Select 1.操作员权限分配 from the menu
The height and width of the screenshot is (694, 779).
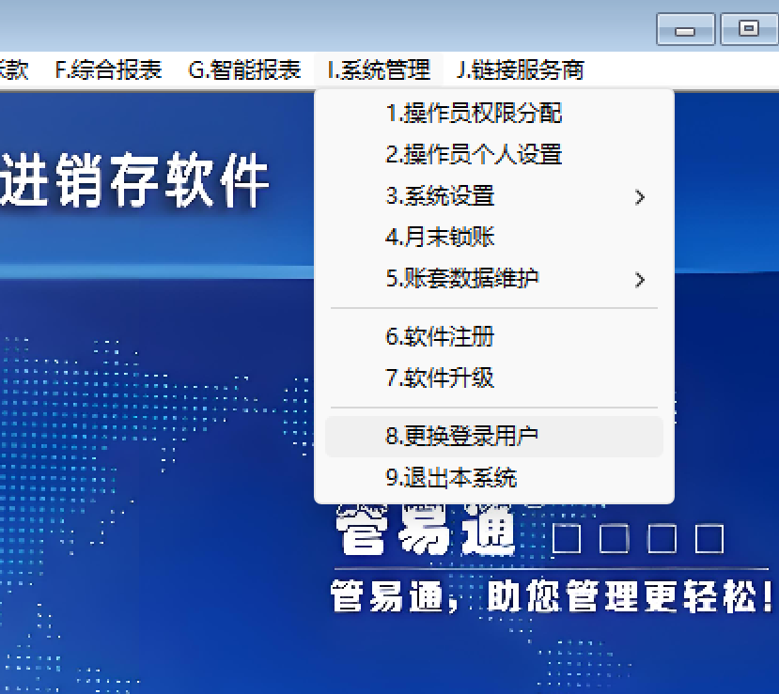pos(474,114)
